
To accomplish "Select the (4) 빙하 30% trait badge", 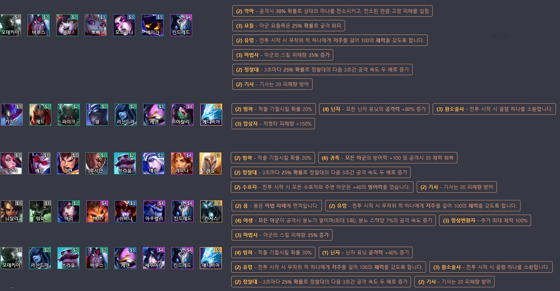I will (x=273, y=252).
